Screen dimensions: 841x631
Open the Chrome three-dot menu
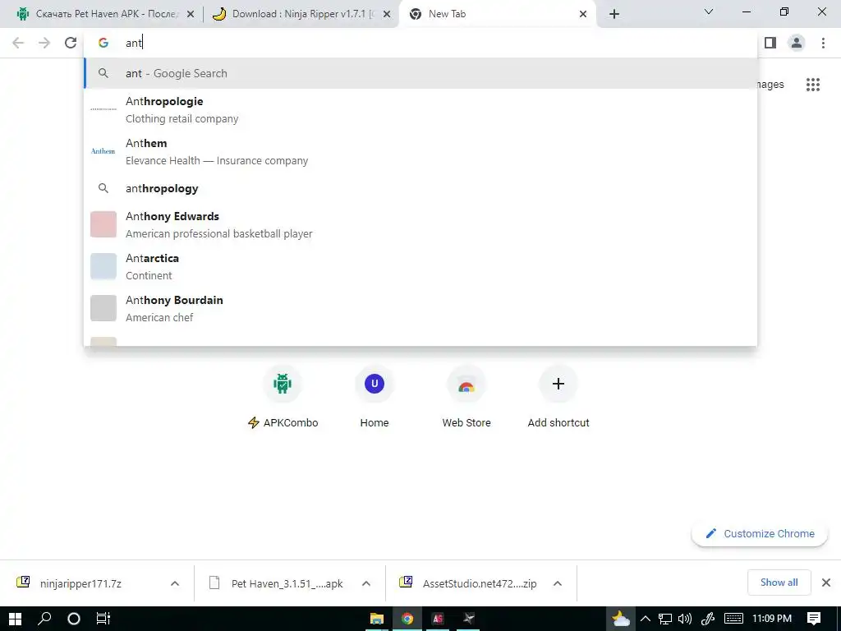(823, 43)
